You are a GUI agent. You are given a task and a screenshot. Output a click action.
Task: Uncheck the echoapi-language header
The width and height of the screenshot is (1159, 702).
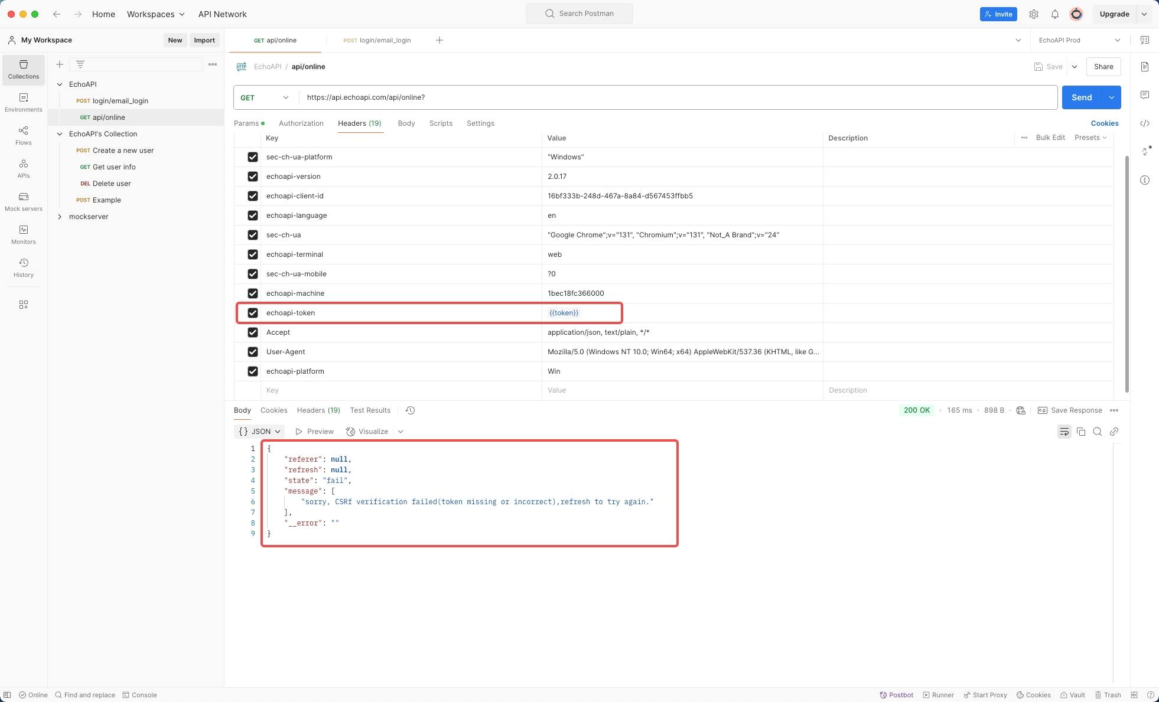coord(253,216)
